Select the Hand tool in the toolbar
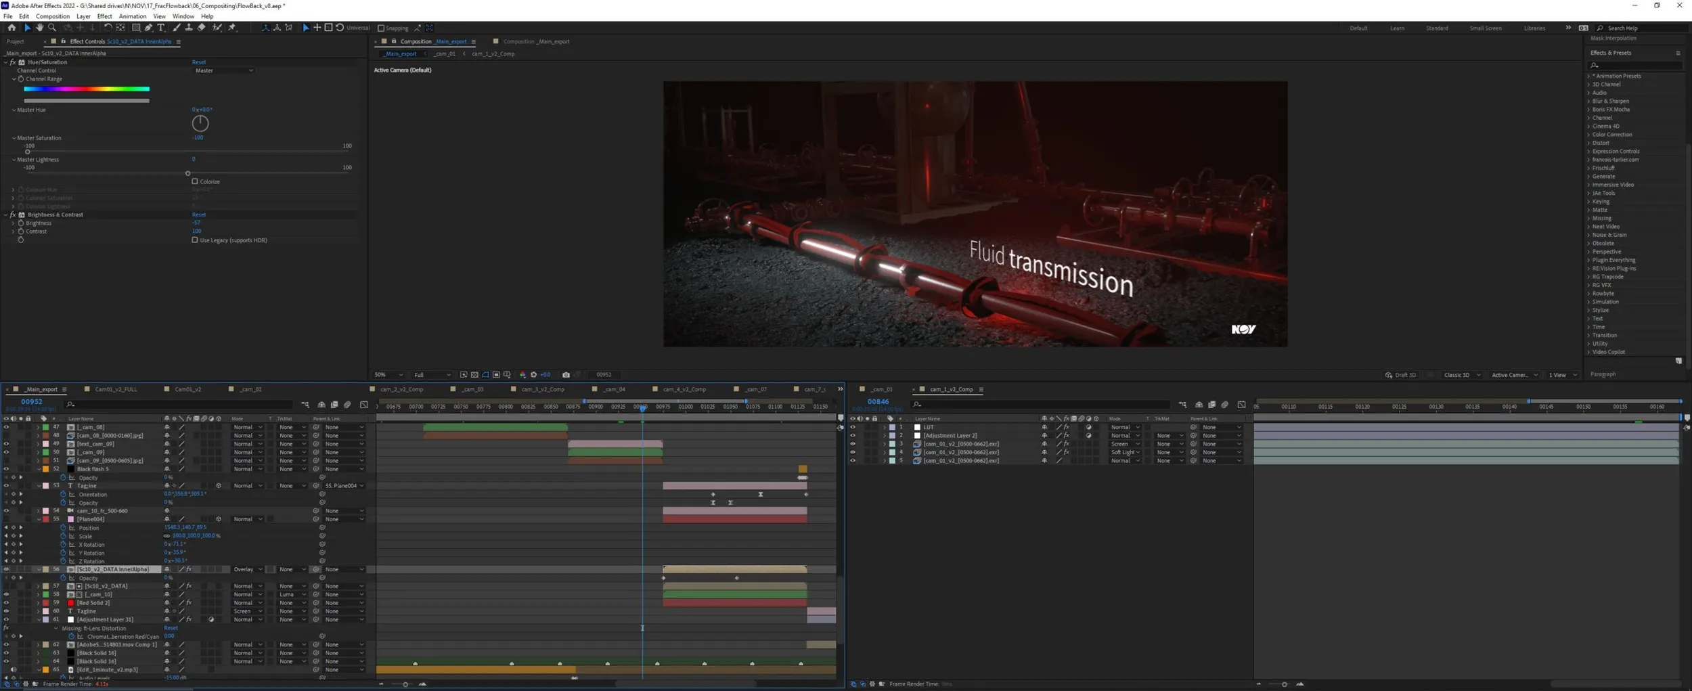Screen dimensions: 1692x691 pyautogui.click(x=40, y=28)
